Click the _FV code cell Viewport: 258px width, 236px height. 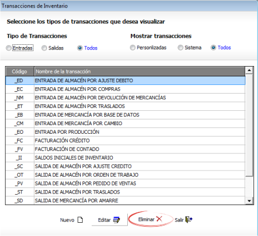click(19, 149)
